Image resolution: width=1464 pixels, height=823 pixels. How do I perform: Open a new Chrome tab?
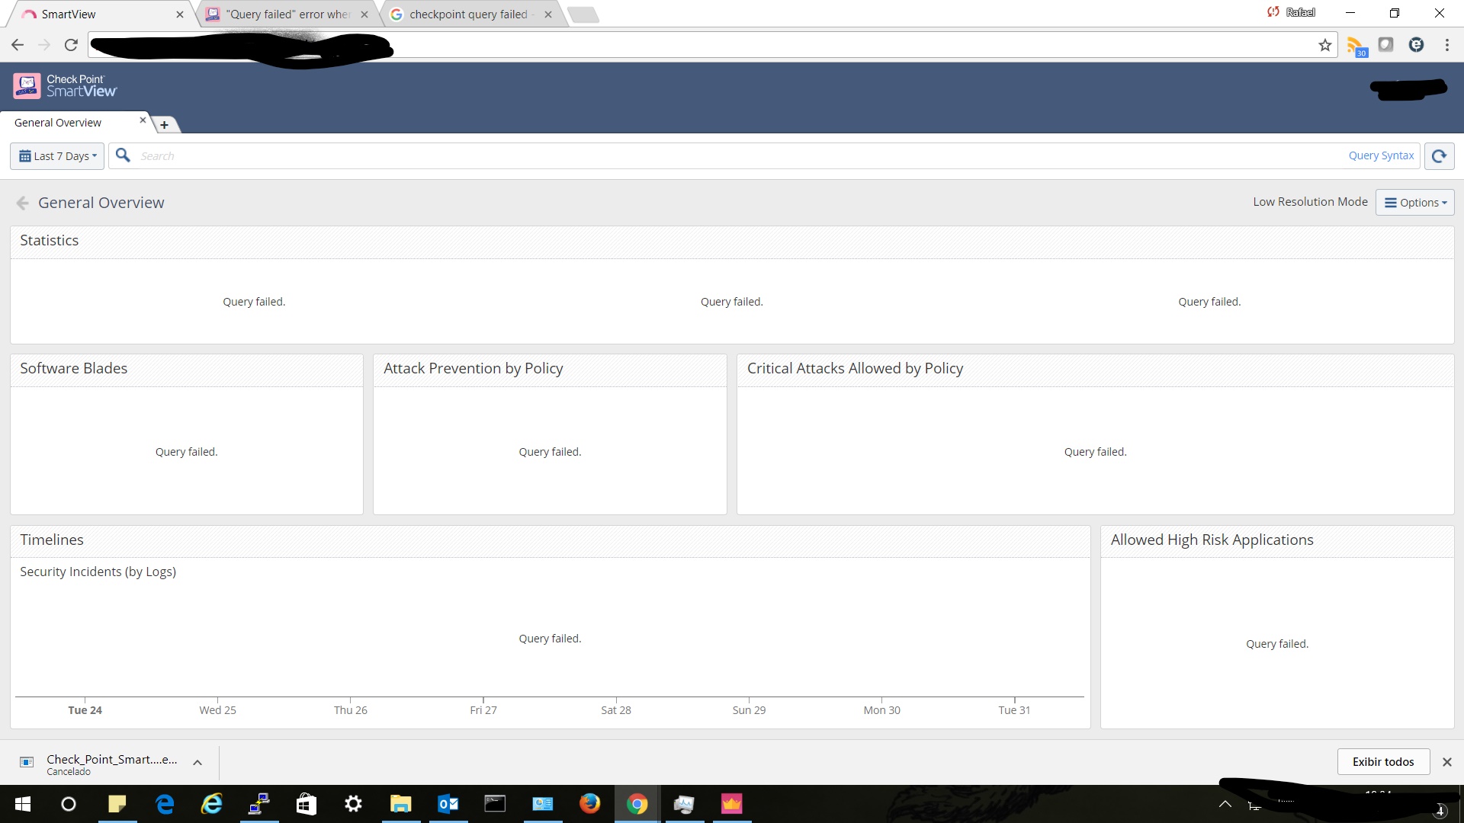(583, 15)
